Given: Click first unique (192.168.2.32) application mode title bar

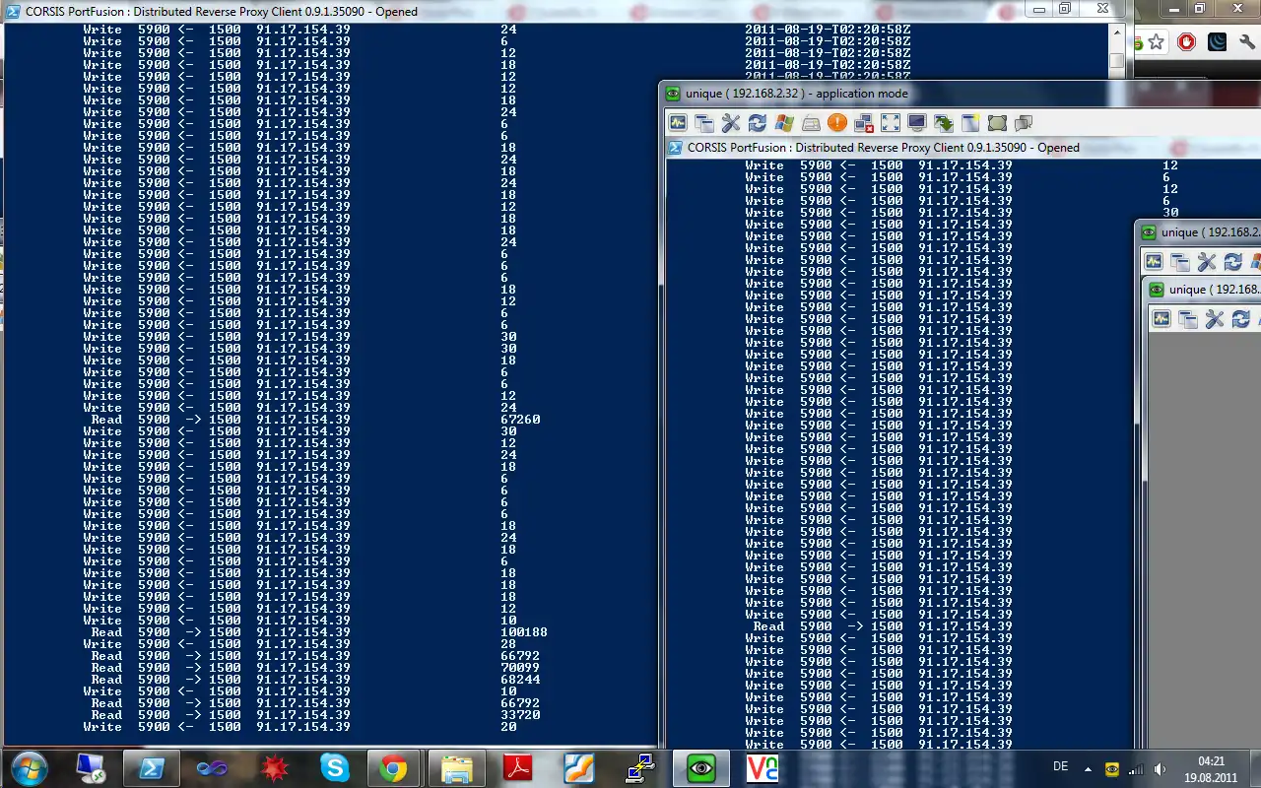Looking at the screenshot, I should pos(961,94).
